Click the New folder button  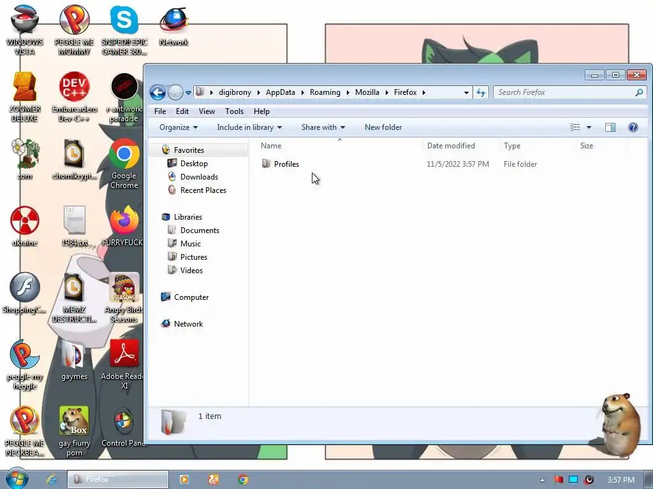(x=383, y=127)
